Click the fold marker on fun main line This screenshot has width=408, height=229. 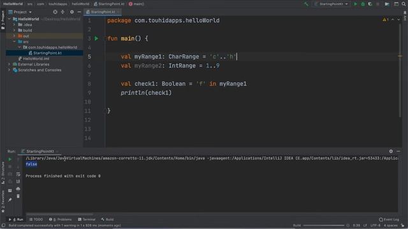tap(106, 38)
